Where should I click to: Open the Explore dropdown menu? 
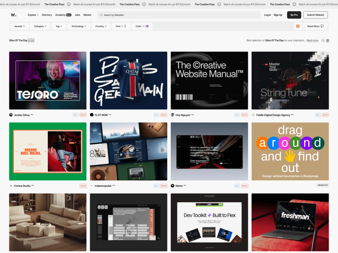point(33,15)
